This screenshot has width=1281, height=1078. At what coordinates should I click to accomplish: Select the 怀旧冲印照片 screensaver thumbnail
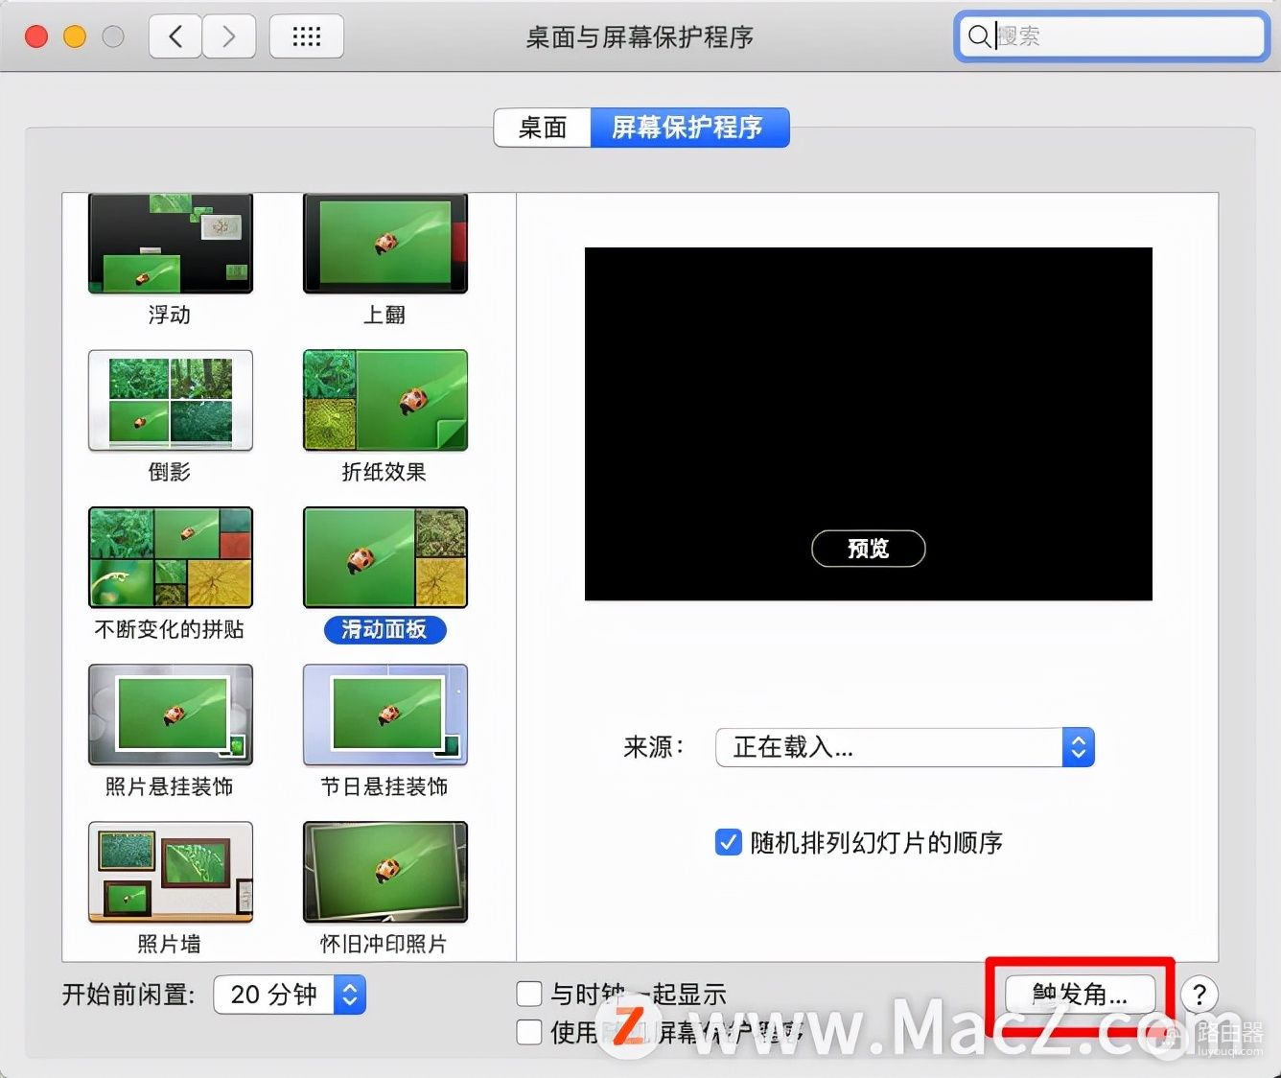pos(385,872)
